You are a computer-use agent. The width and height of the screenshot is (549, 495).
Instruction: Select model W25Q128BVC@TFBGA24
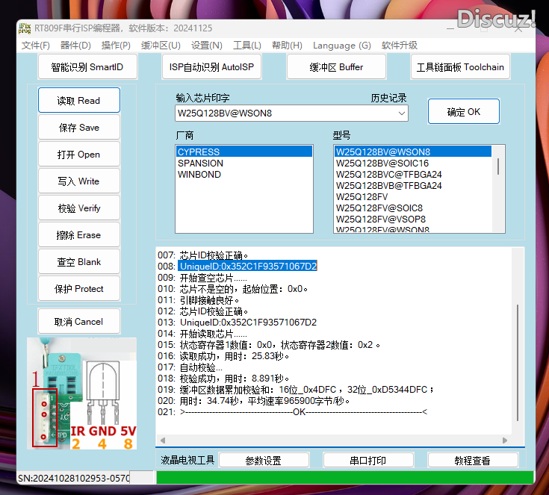point(413,175)
